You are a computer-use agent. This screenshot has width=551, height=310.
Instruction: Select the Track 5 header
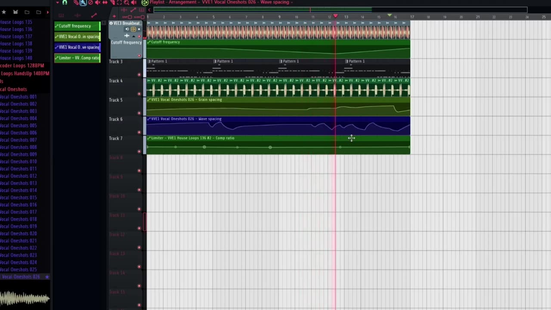(126, 106)
